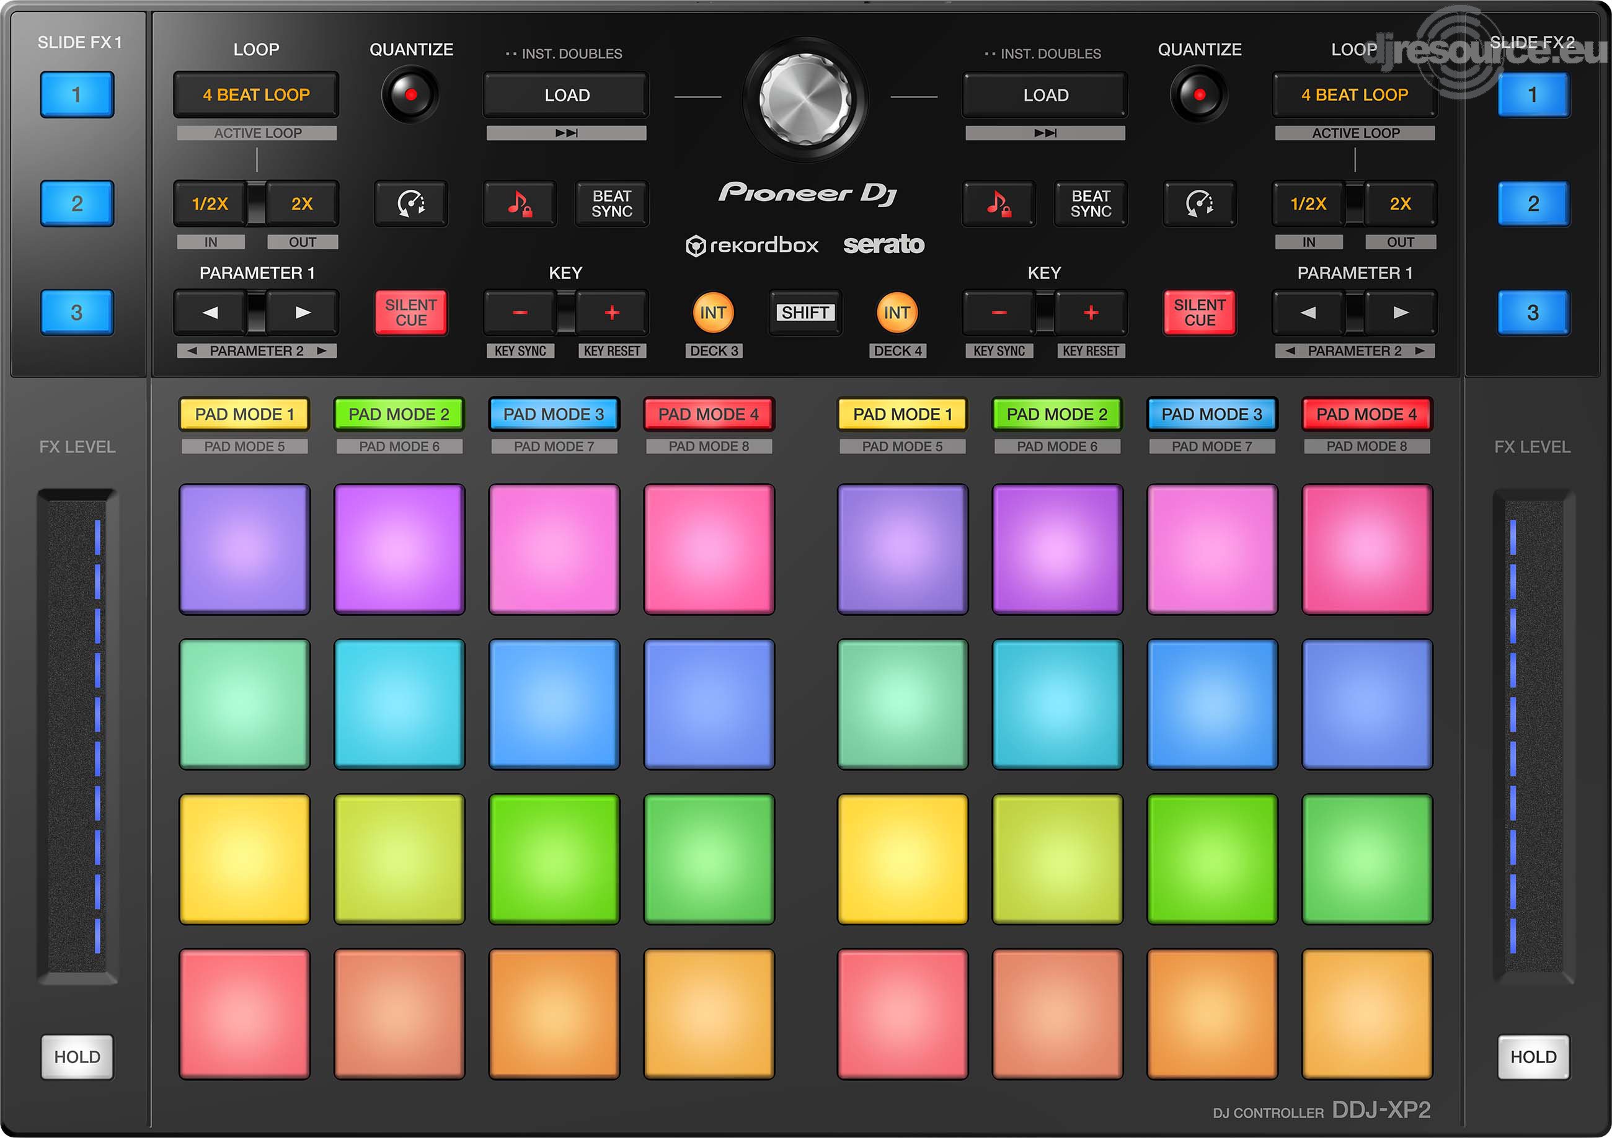Viewport: 1612px width, 1138px height.
Task: Click the right Hold button
Action: 1534,1057
